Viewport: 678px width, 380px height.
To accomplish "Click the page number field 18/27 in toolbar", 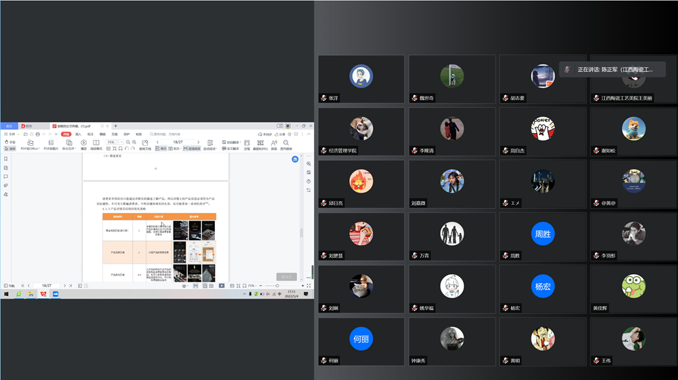I will [178, 142].
